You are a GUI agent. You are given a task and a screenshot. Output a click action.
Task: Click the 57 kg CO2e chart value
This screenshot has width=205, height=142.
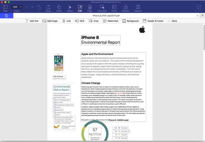pos(95,132)
